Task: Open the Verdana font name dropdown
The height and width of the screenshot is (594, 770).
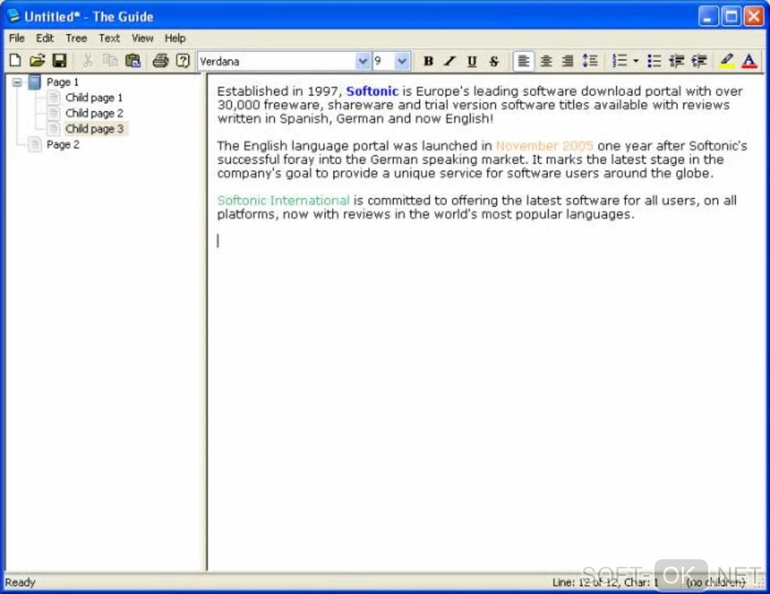Action: click(x=363, y=61)
